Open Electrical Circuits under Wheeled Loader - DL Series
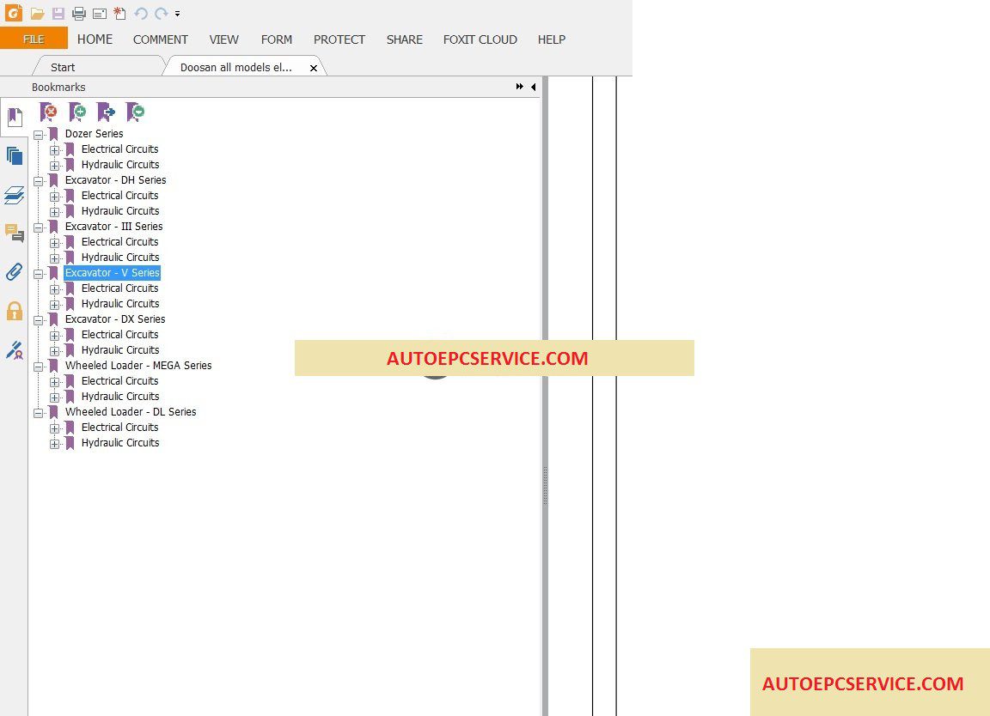 pyautogui.click(x=120, y=427)
